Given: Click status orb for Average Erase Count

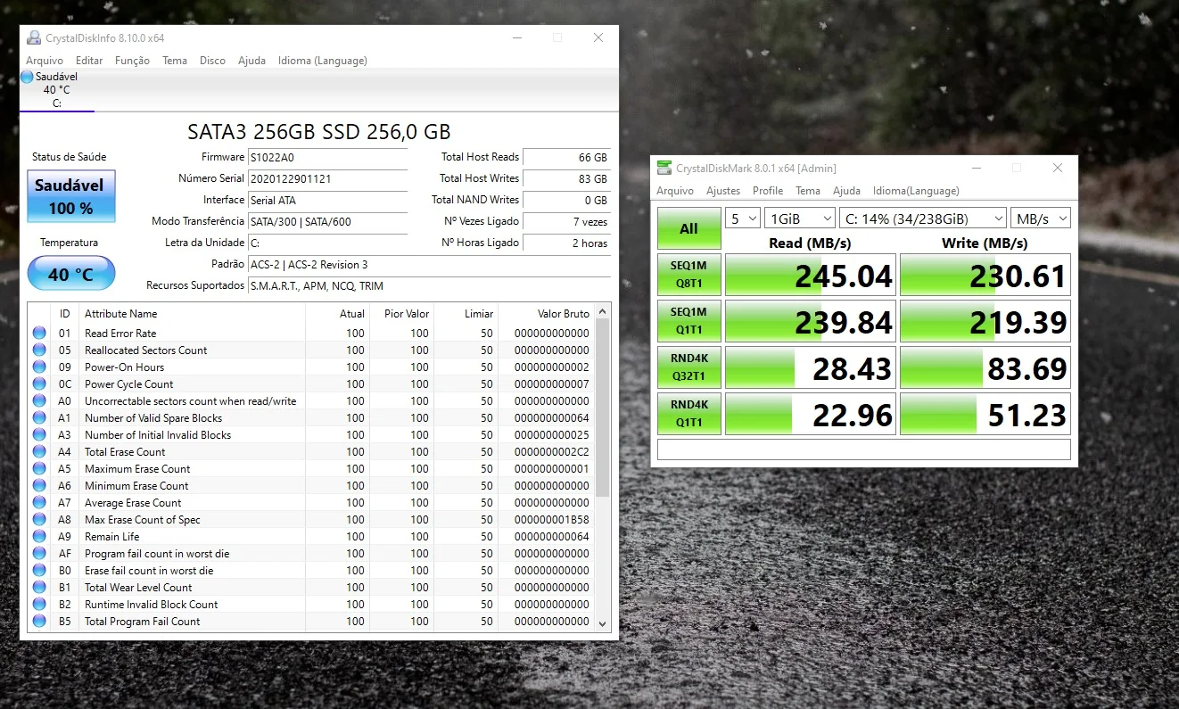Looking at the screenshot, I should (x=39, y=503).
